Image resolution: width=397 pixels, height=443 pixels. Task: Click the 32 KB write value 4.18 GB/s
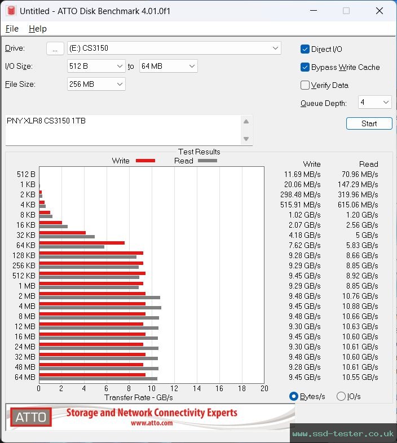tap(305, 235)
